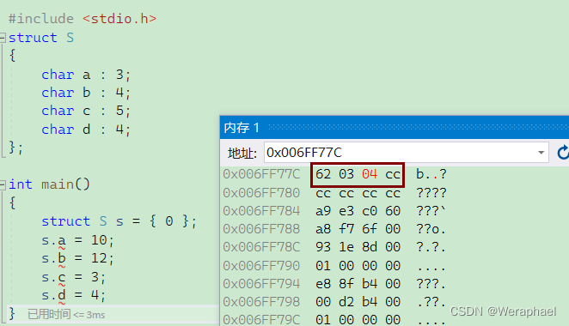
Task: Click memory address label 0x006FF780
Action: point(261,193)
